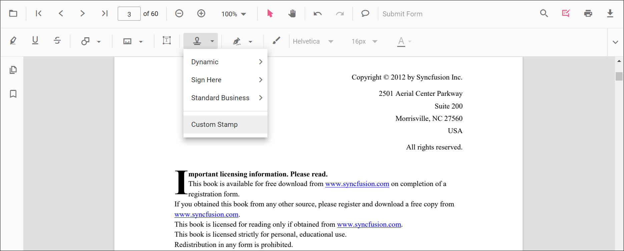Open the 100% zoom level dropdown
624x251 pixels.
234,14
